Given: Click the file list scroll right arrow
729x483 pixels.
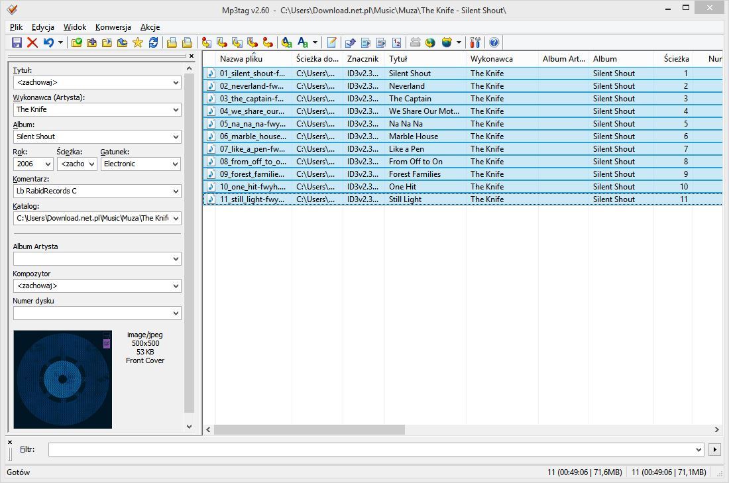Looking at the screenshot, I should coord(717,430).
